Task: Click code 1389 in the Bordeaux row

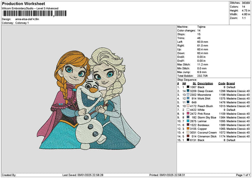Action: (222, 125)
